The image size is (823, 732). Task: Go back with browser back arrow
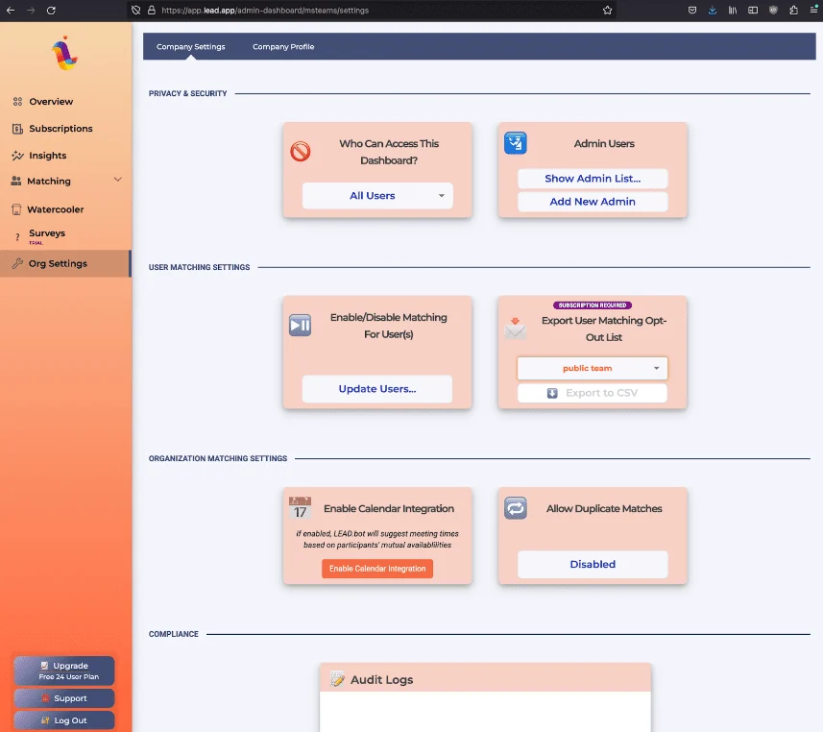(11, 10)
